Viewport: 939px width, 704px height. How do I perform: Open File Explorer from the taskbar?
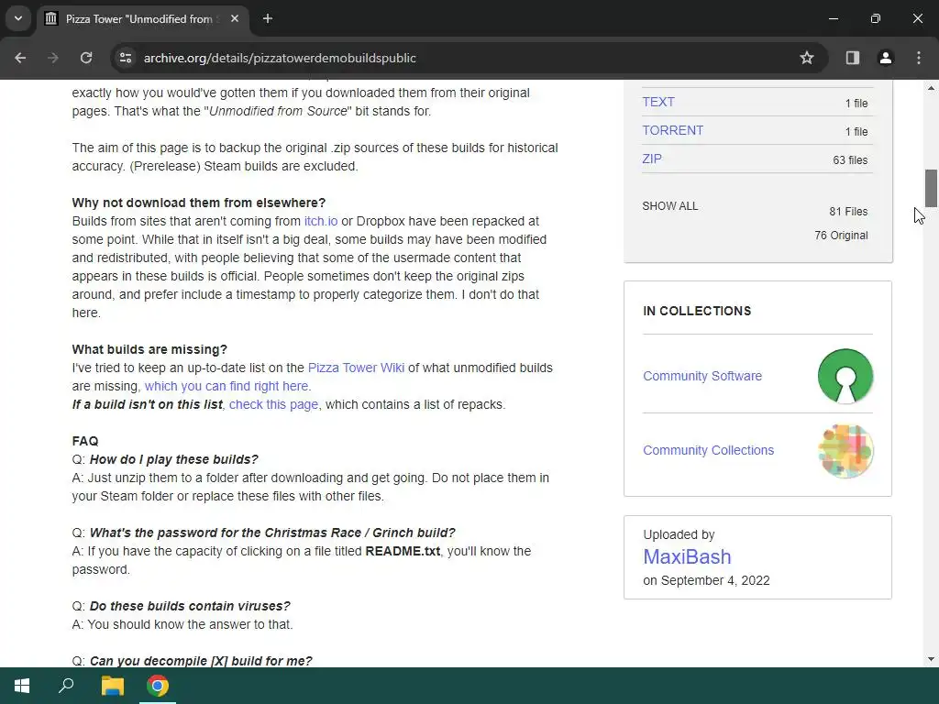coord(112,686)
